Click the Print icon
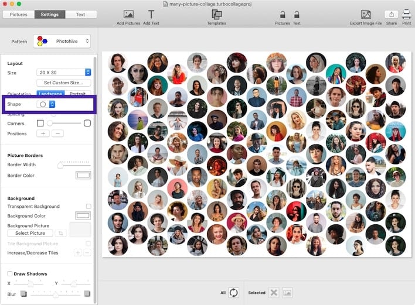The image size is (415, 305). point(406,15)
